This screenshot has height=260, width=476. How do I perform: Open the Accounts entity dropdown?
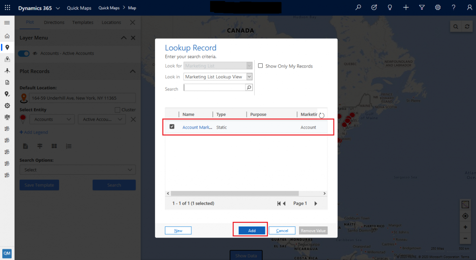pos(52,119)
